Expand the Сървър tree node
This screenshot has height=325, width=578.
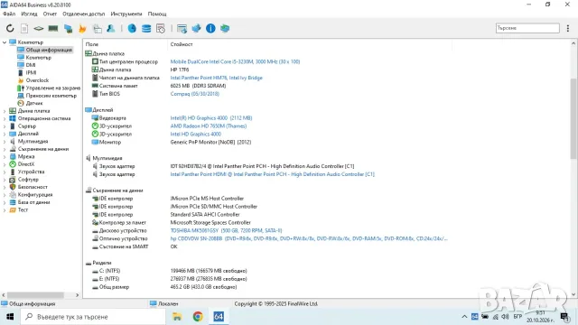click(5, 126)
